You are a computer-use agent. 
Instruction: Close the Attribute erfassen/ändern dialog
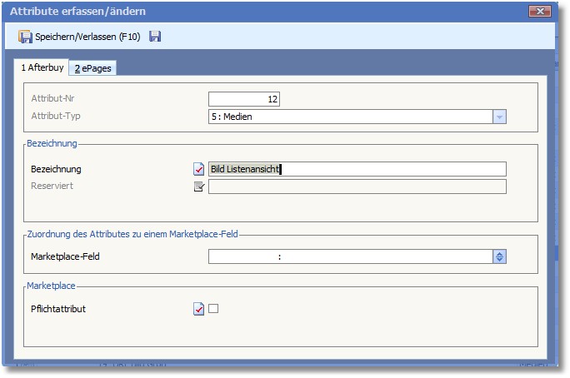click(x=540, y=12)
